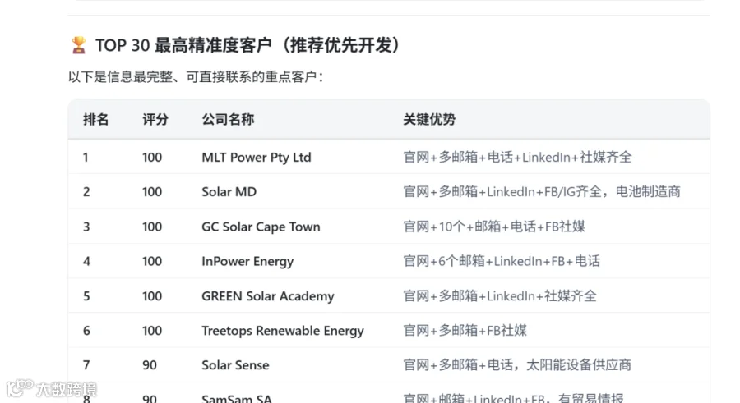Click advantage text '官网+多邮箱+LinkedIn+社媒齐全'
This screenshot has height=403, width=740.
500,296
